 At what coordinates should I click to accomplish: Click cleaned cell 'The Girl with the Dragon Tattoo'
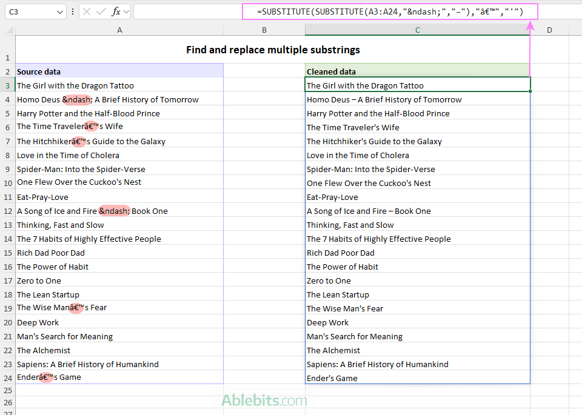point(418,85)
